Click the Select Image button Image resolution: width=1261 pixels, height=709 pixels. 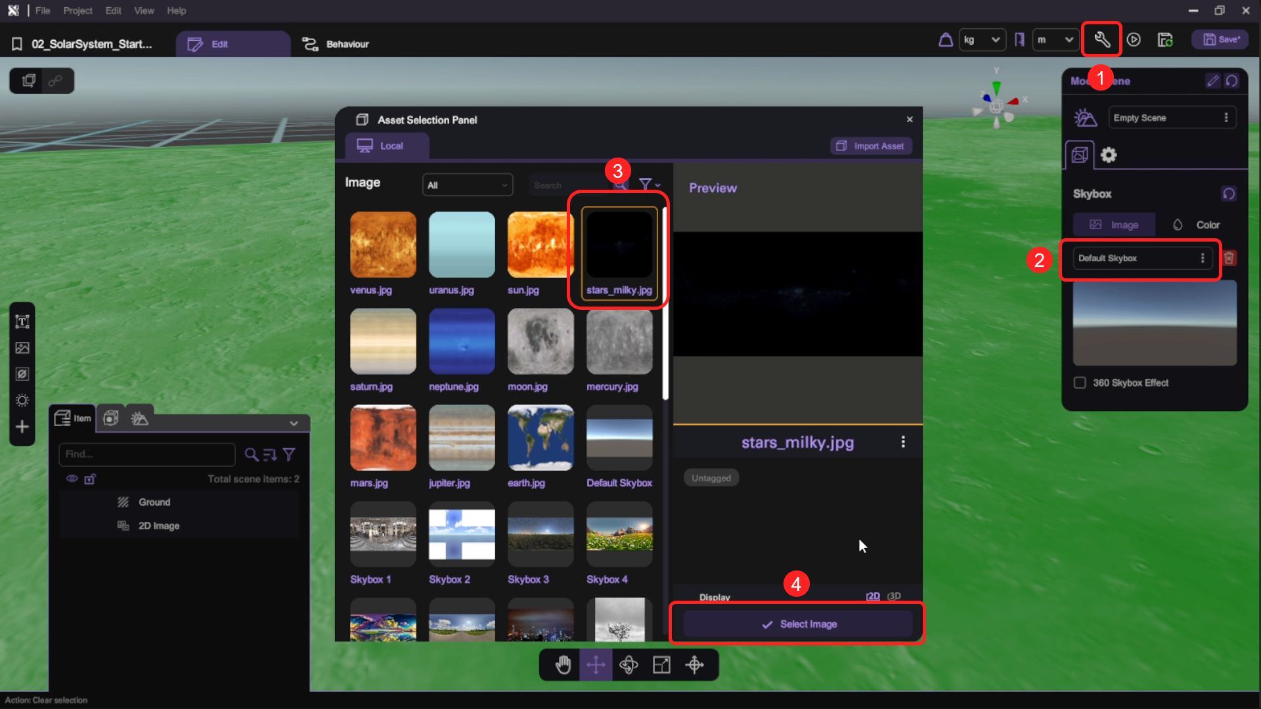click(x=798, y=624)
